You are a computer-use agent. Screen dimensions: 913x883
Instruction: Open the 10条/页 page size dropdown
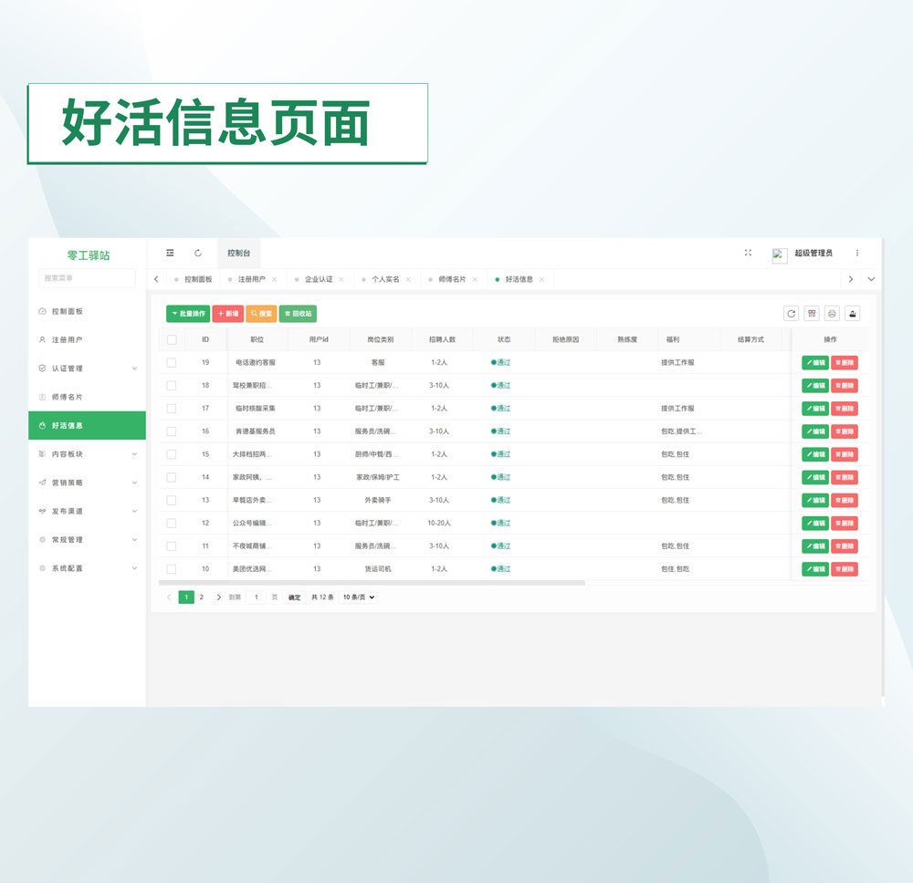[358, 597]
